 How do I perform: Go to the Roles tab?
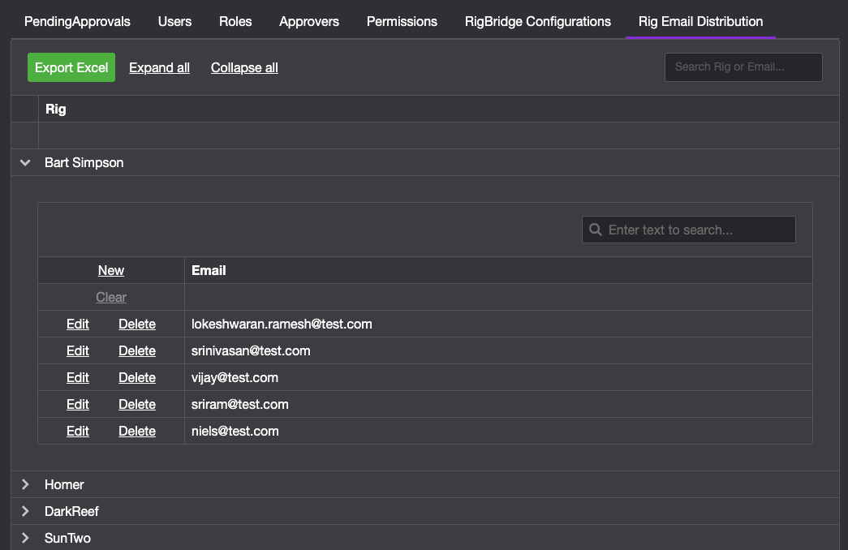pyautogui.click(x=235, y=21)
